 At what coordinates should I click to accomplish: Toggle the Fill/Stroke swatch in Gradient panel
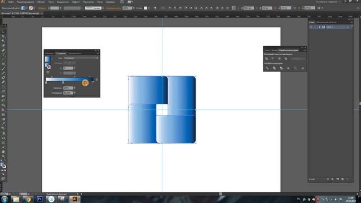tap(48, 66)
